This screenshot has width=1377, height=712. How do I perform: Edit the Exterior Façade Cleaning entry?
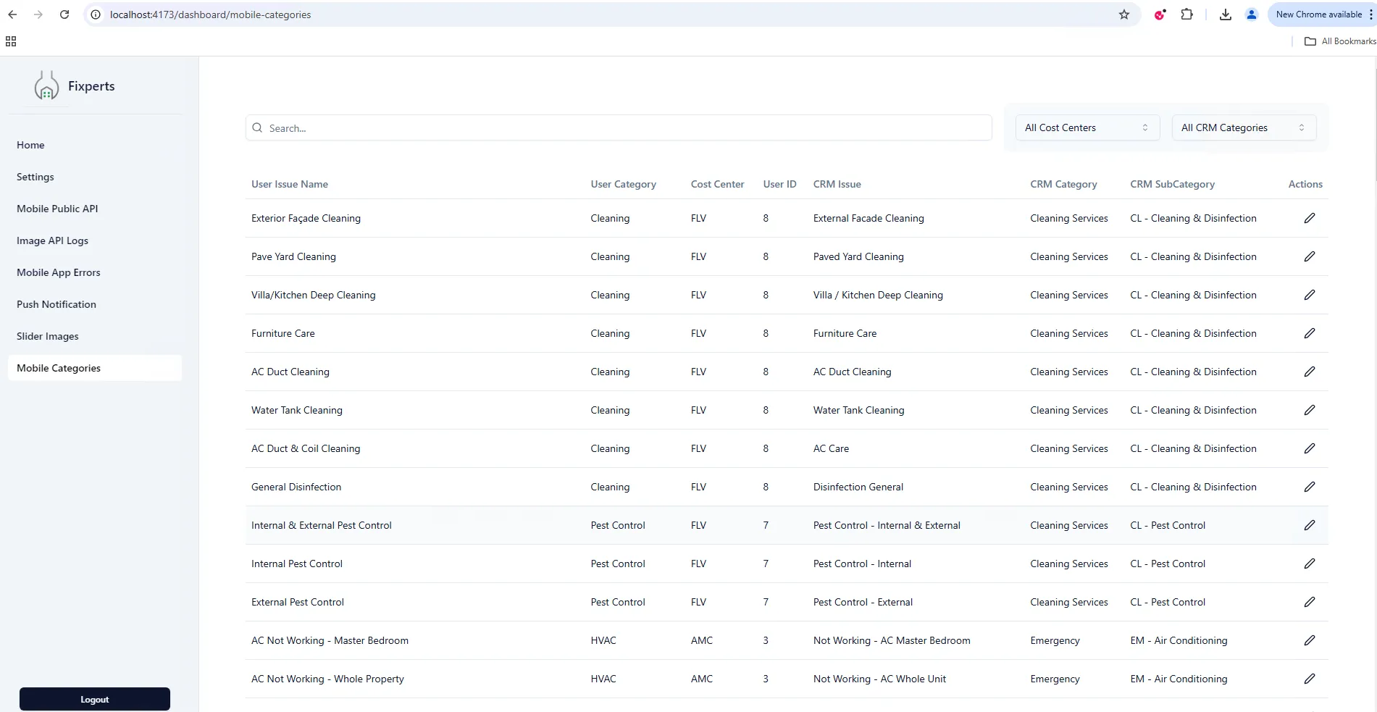[x=1308, y=217]
